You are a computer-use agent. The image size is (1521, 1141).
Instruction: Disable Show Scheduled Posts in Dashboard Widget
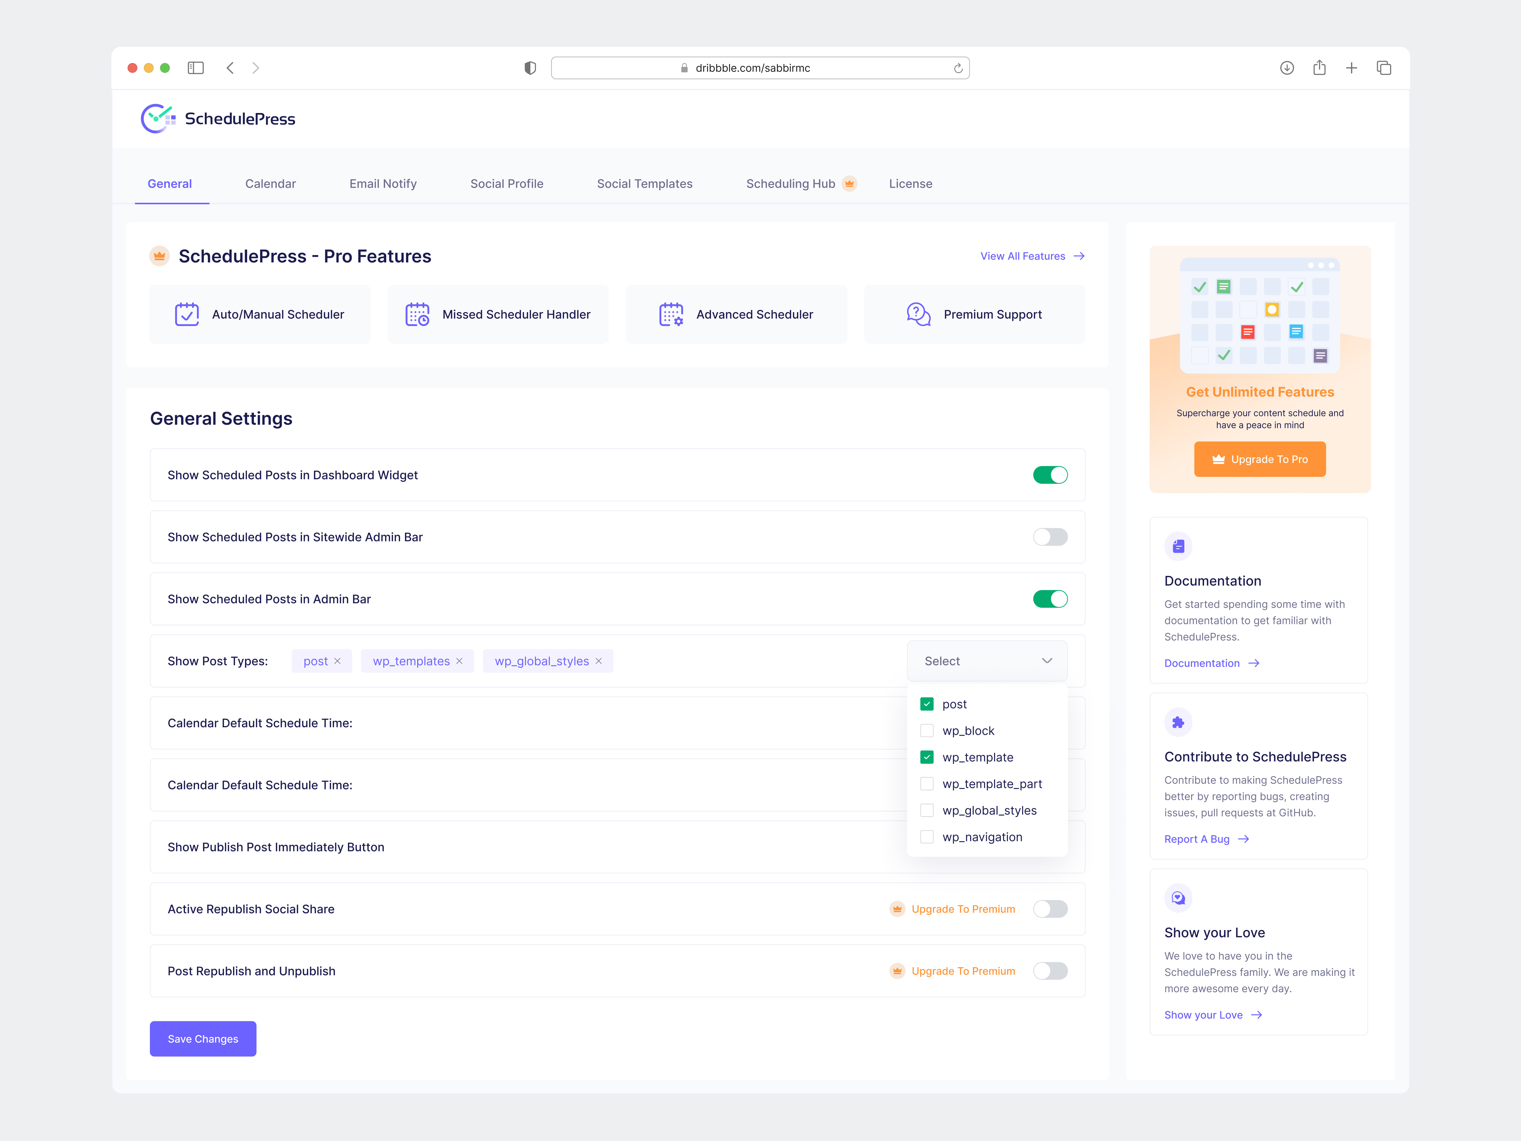(1050, 475)
